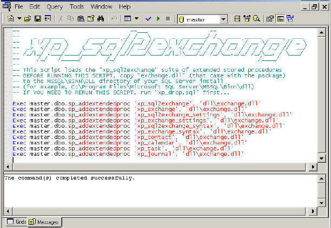Image resolution: width=331 pixels, height=228 pixels.
Task: Click results pane horizontal left arrow
Action: 8,211
